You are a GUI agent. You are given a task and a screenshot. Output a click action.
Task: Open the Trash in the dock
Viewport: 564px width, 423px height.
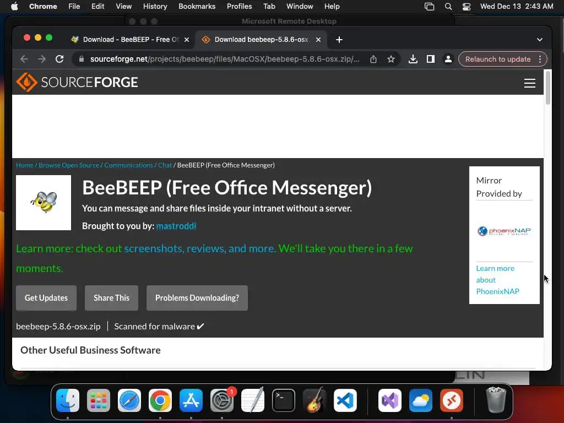coord(496,400)
